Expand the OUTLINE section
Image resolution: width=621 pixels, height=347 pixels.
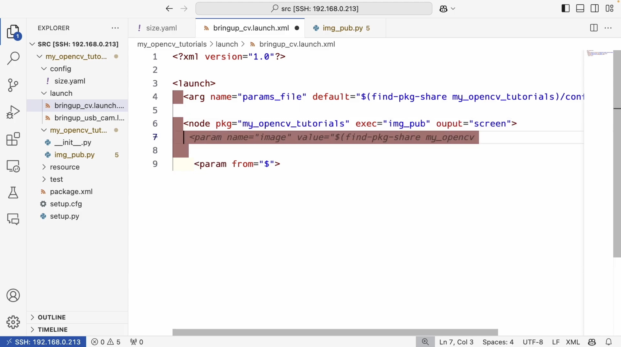click(52, 317)
